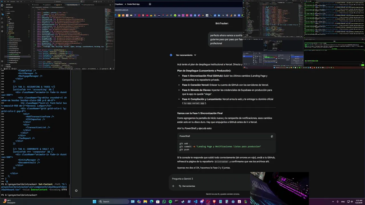Viewport: 365px width, 205px height.
Task: Open the LinkedIn bookmark icon
Action: (219, 15)
